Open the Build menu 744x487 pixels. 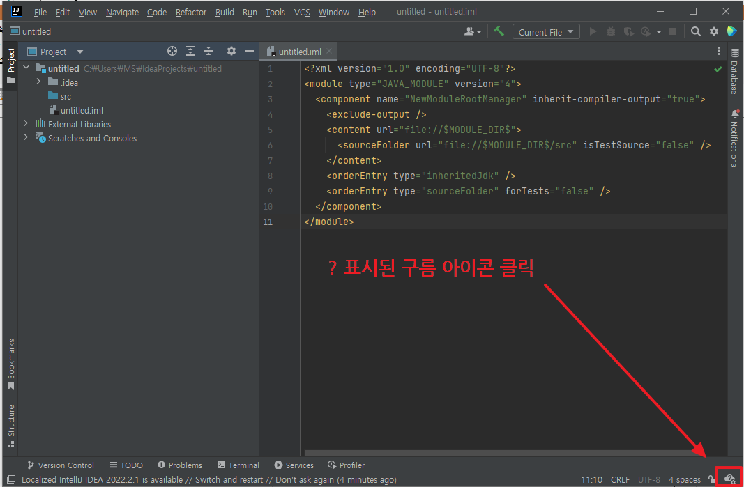[x=225, y=13]
